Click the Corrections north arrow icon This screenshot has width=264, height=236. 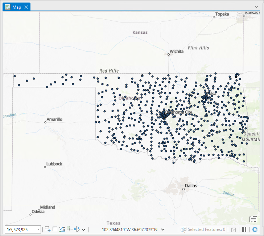pos(77,229)
